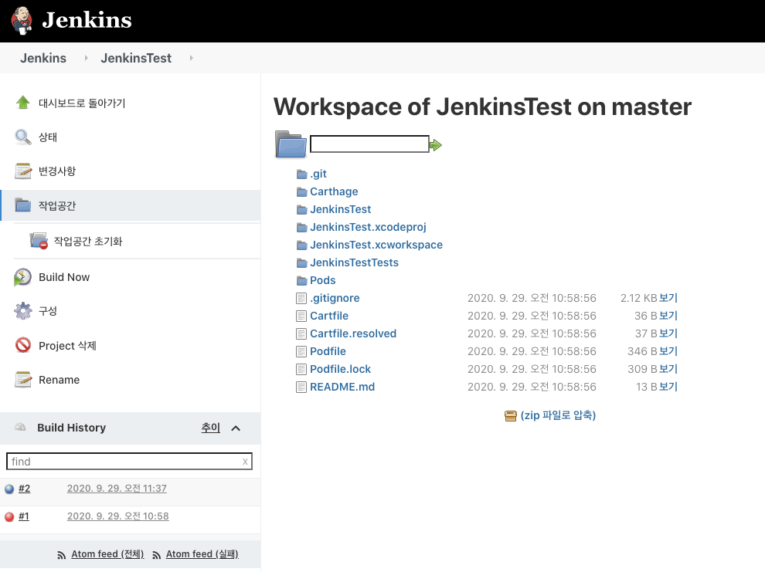The image size is (765, 572).
Task: Click the Jenkins breadcrumb link
Action: click(x=43, y=58)
